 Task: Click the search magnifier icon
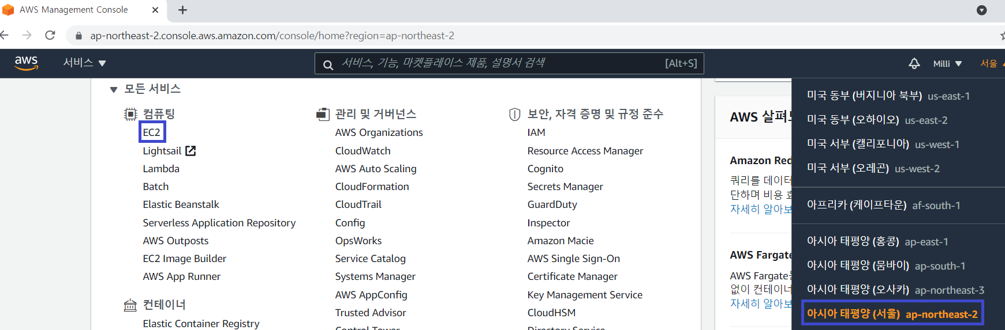pos(328,65)
